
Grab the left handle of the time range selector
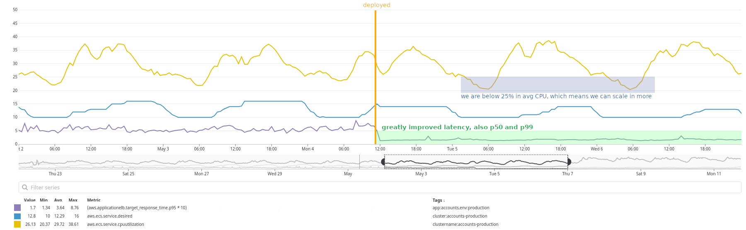(x=383, y=162)
